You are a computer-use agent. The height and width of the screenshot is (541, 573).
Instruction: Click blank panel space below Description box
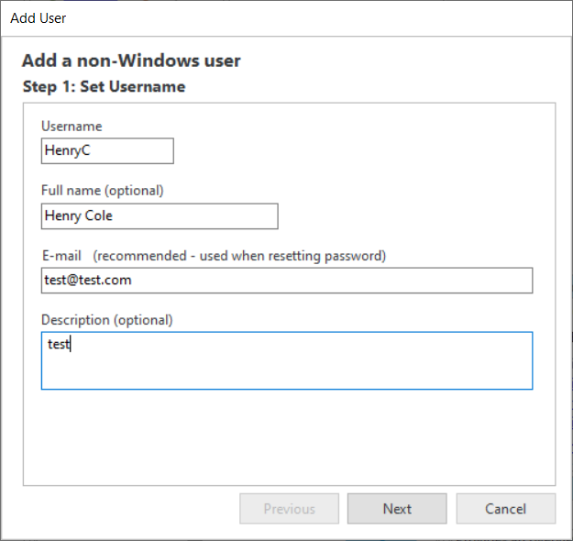[289, 436]
